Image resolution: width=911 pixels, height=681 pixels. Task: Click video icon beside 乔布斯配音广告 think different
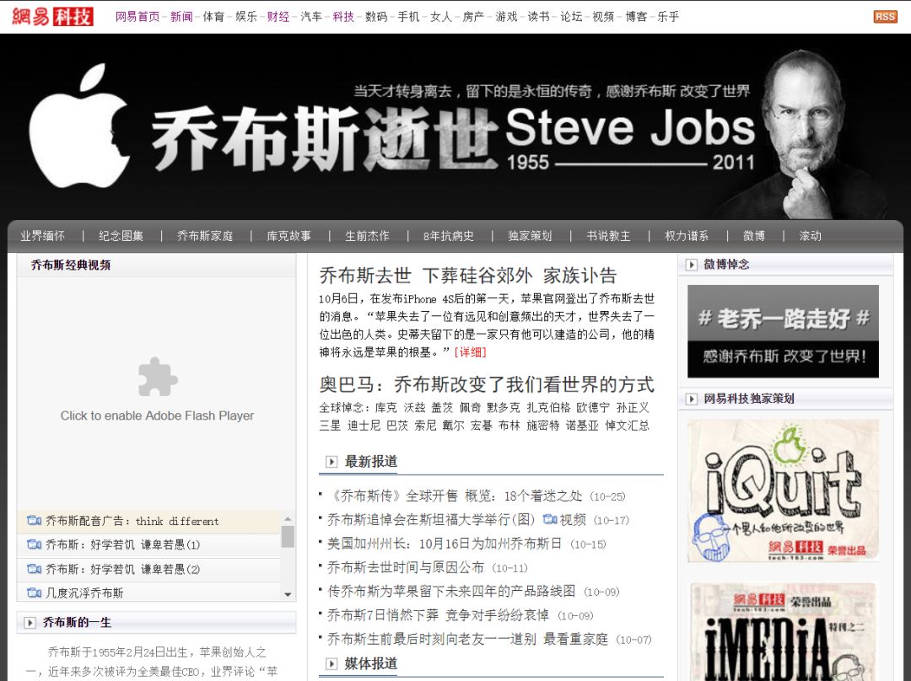pyautogui.click(x=34, y=521)
